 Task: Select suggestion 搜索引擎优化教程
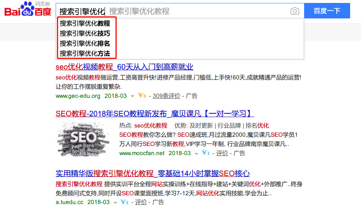[x=85, y=23]
